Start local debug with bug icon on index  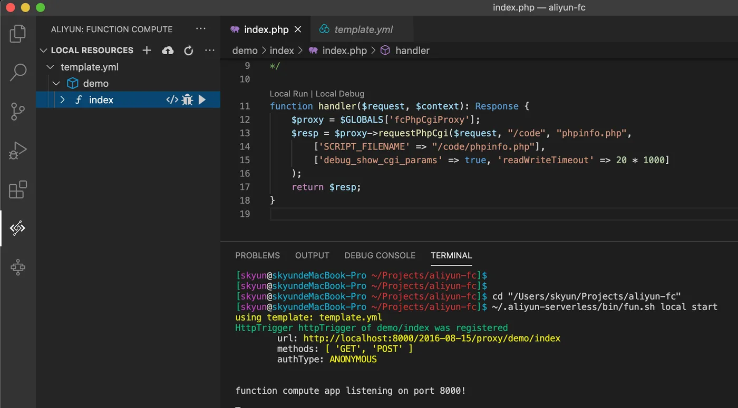point(187,99)
